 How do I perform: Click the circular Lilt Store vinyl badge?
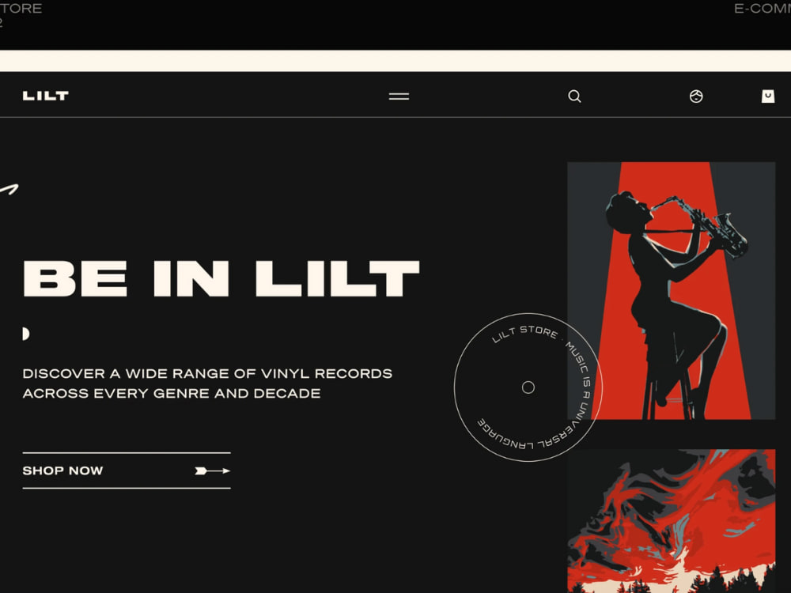tap(528, 387)
